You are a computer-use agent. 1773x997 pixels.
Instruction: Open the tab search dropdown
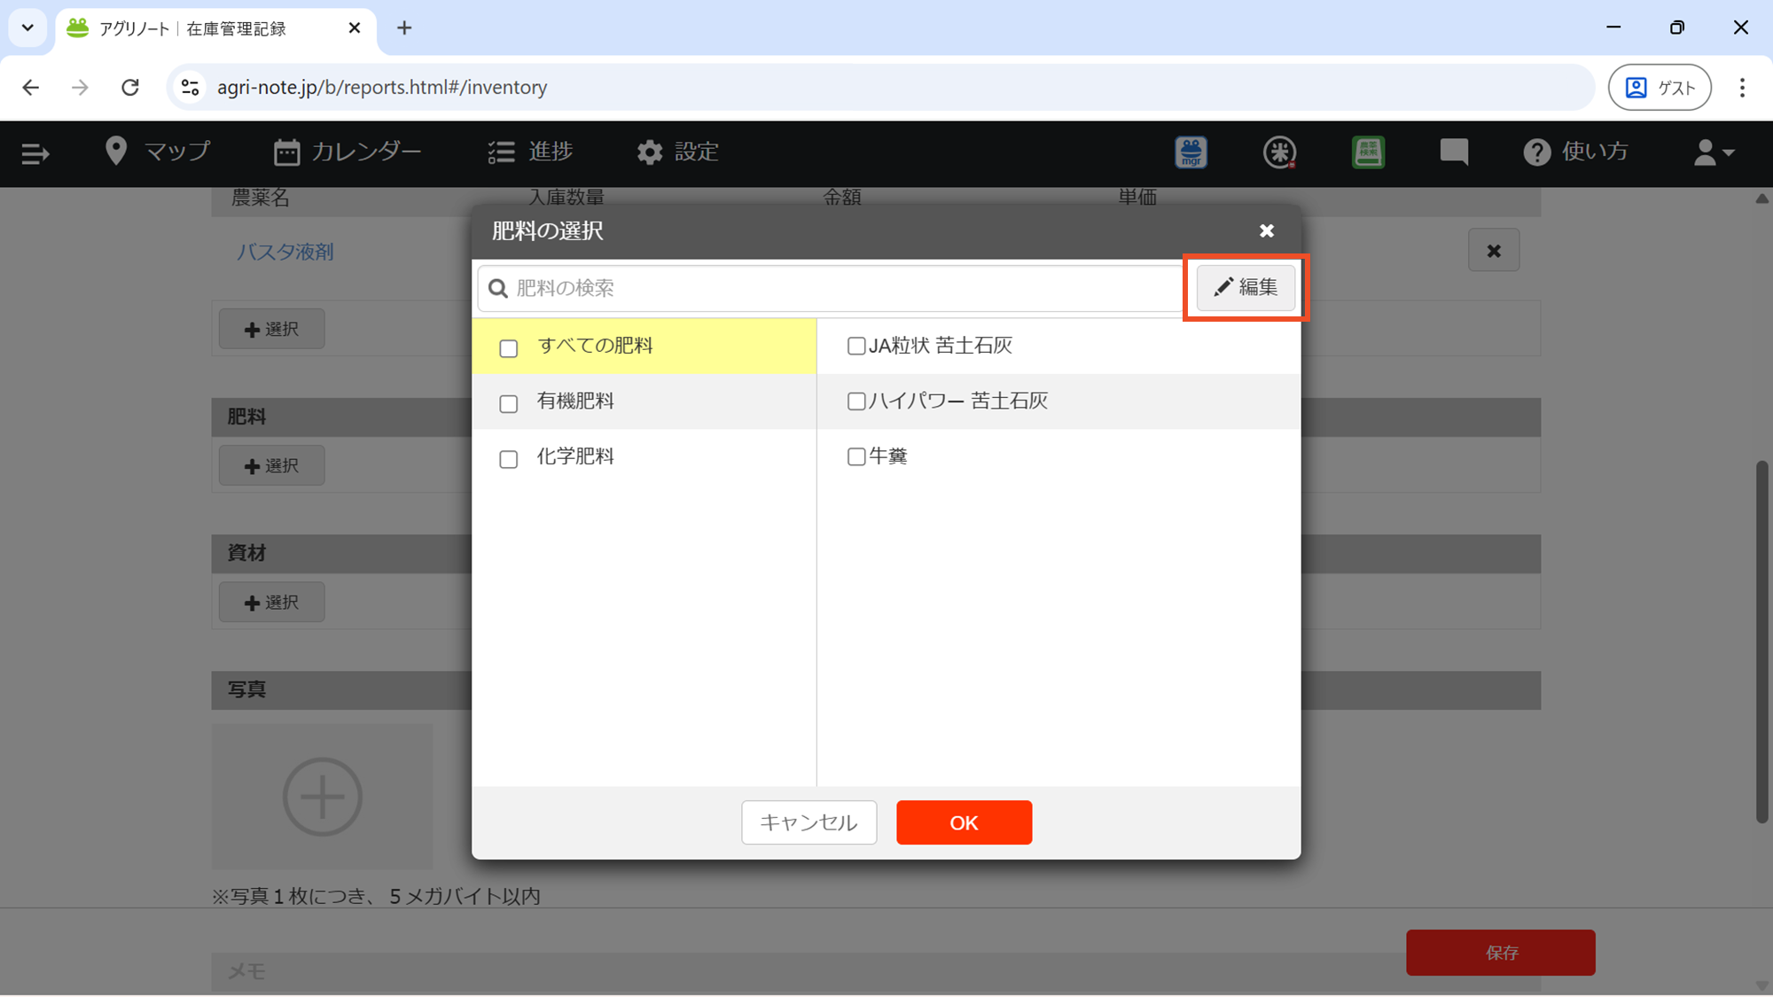point(27,27)
